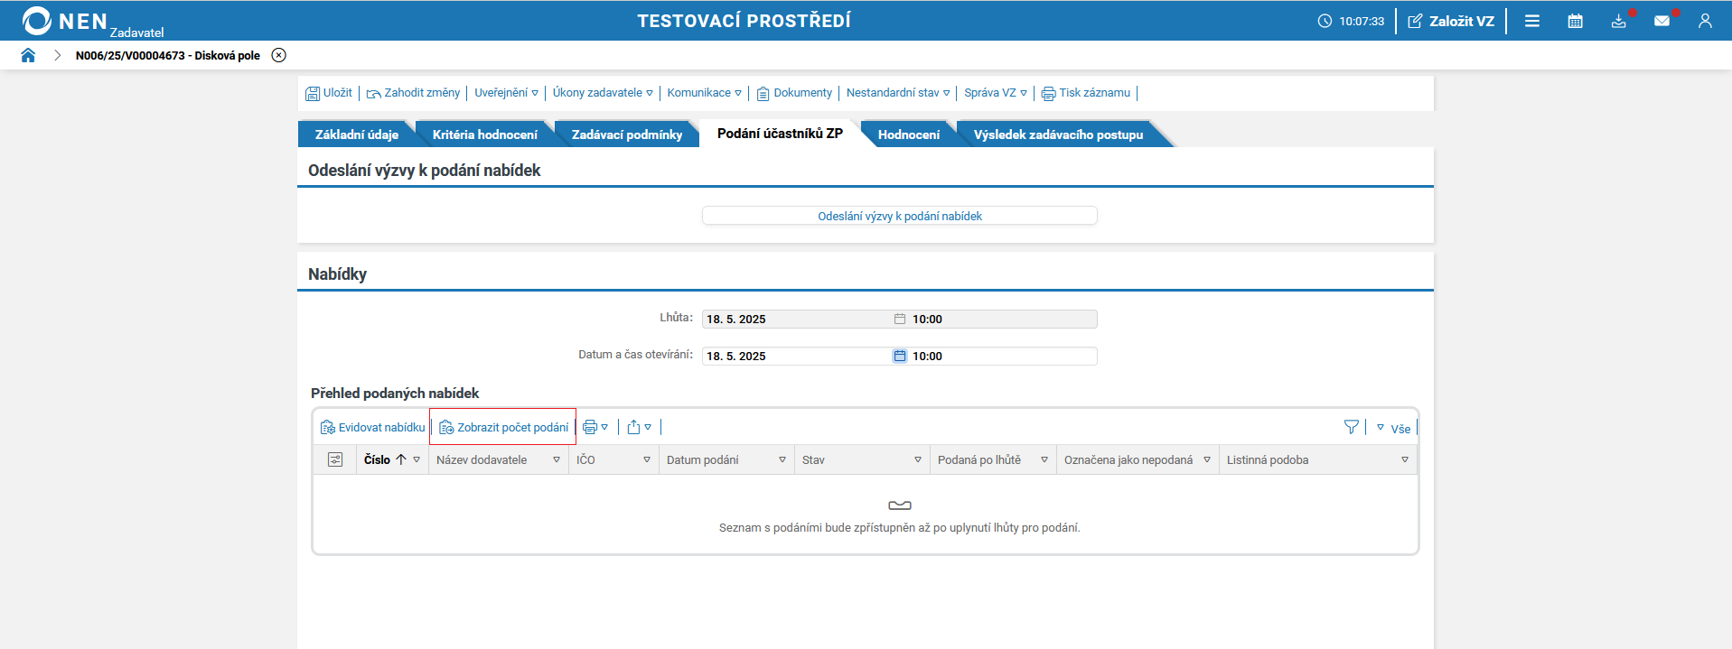Click the otevírání time field 10:00
This screenshot has height=649, width=1732.
pos(1003,357)
